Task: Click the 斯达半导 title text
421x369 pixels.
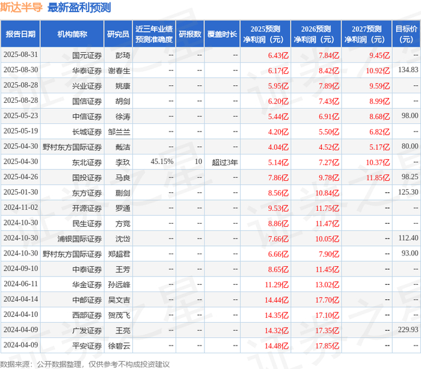Action: coord(21,7)
